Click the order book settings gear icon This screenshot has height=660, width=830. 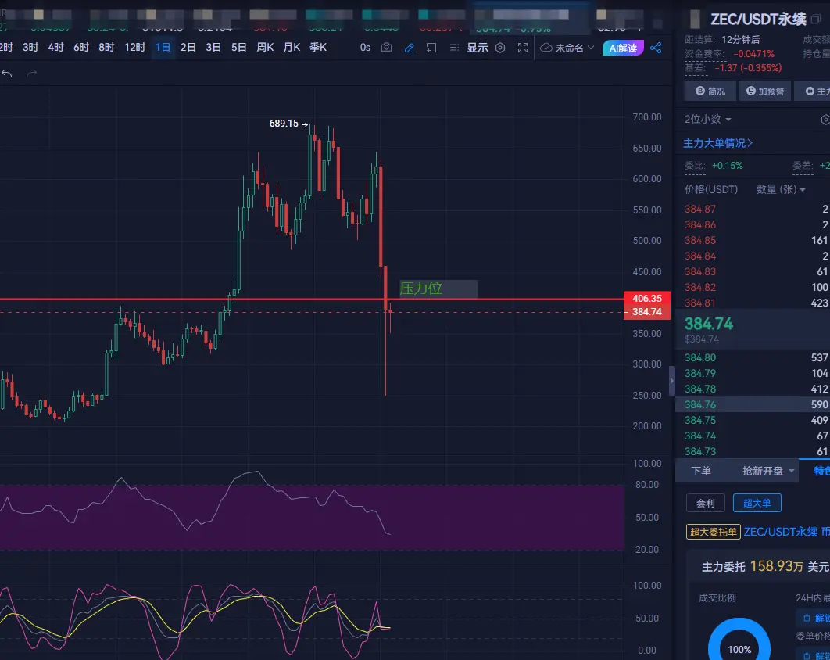click(x=825, y=120)
